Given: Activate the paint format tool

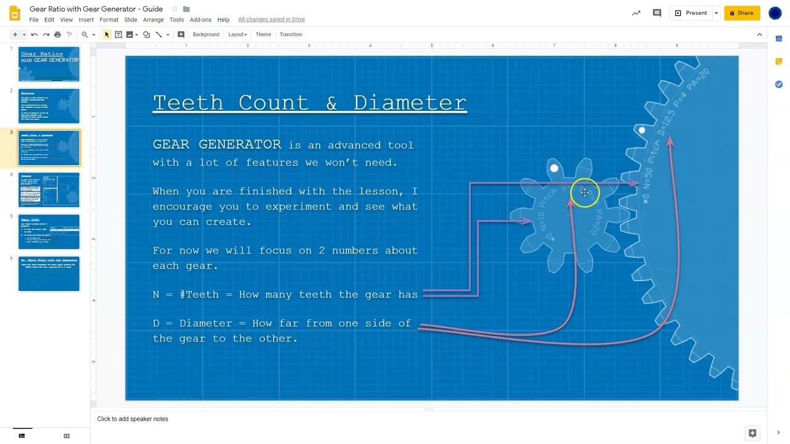Looking at the screenshot, I should (x=69, y=35).
